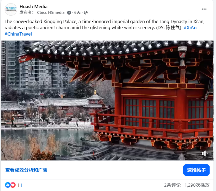Play the Xingqing Palace video

[x=107, y=100]
